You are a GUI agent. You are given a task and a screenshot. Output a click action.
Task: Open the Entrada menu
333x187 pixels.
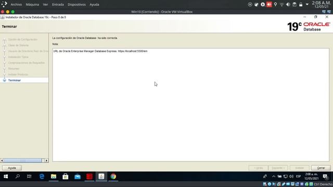click(58, 5)
